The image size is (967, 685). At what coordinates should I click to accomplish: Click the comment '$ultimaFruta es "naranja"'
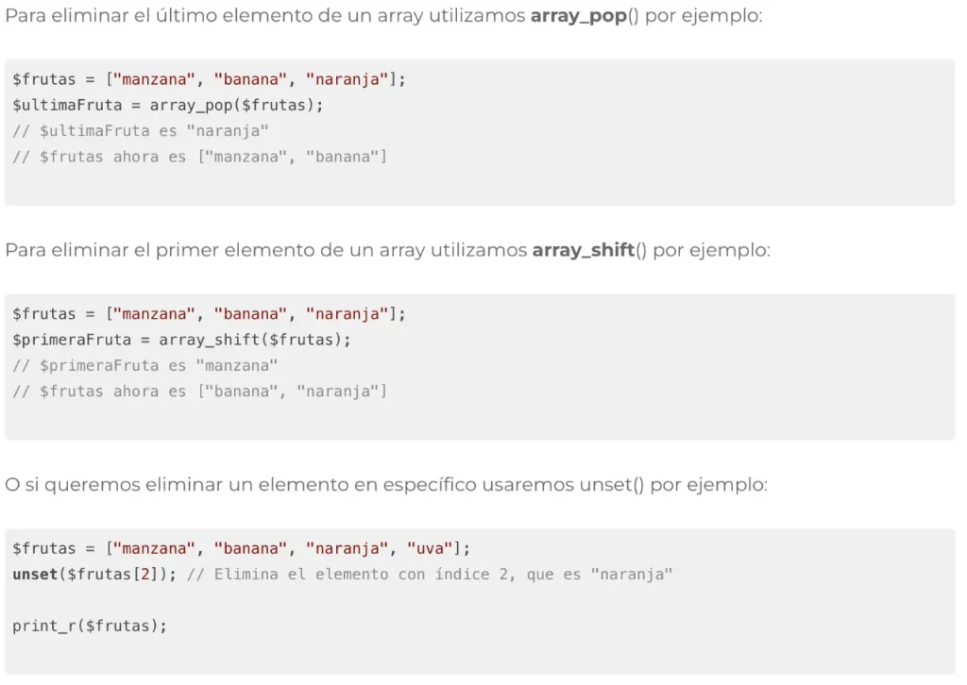141,131
